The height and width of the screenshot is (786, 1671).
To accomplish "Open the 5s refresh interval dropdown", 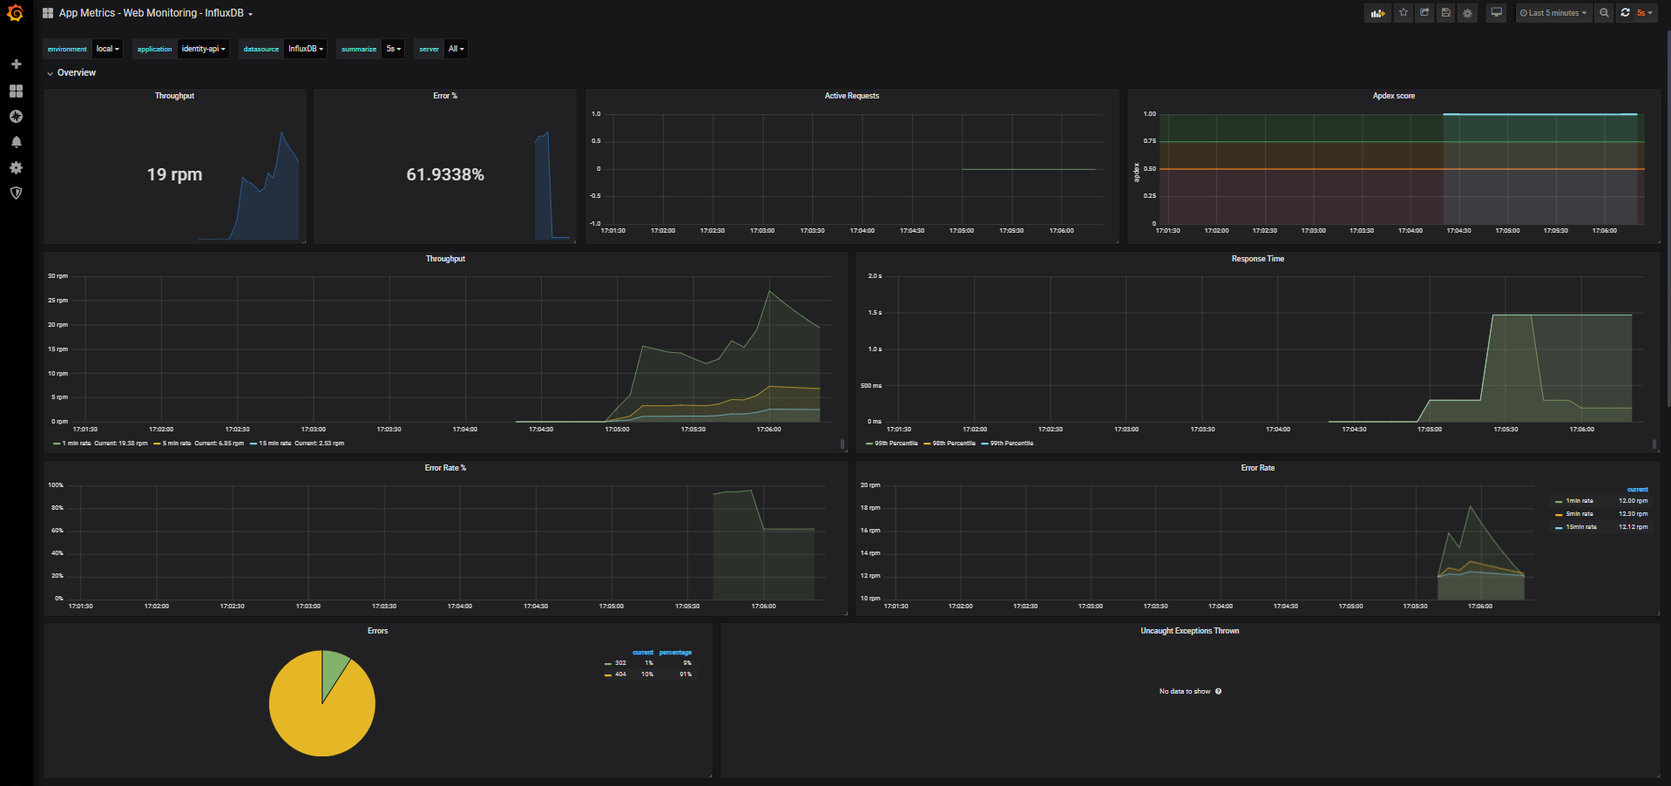I will tap(1645, 13).
